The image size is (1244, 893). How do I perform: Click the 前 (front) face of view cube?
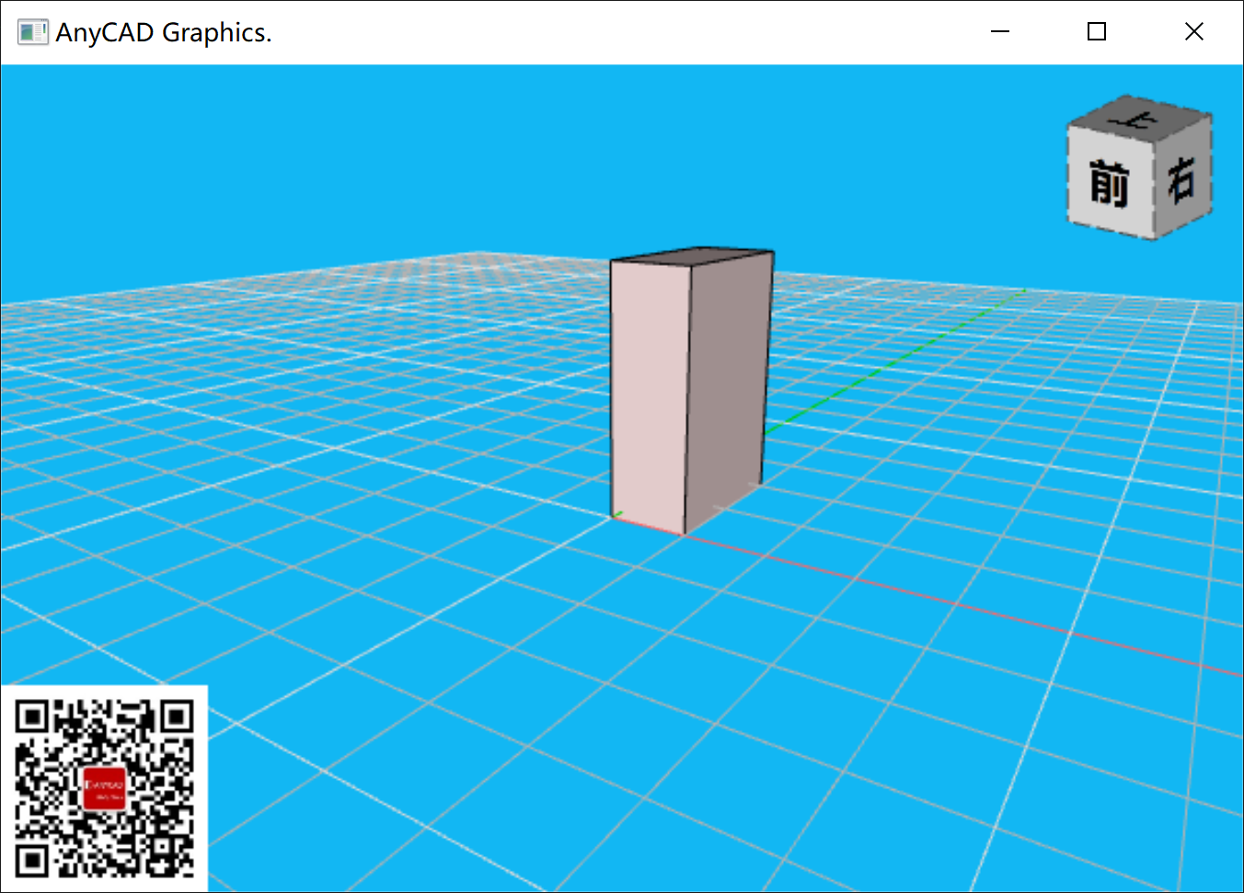[1110, 182]
